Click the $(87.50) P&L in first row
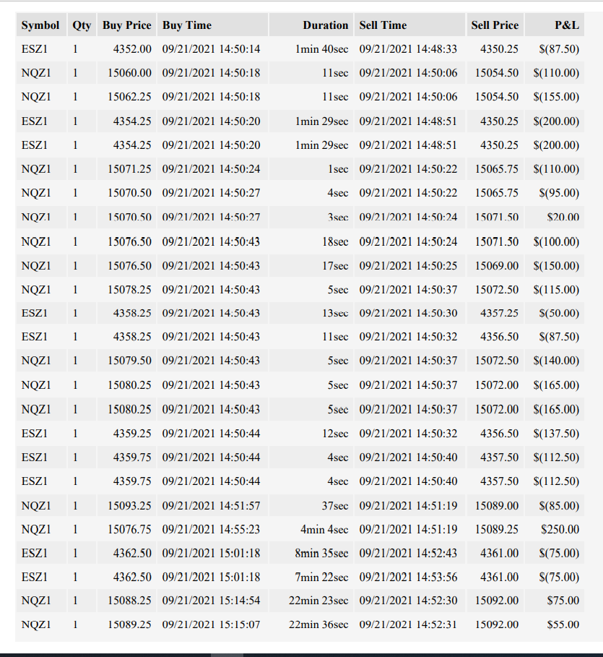 (555, 49)
